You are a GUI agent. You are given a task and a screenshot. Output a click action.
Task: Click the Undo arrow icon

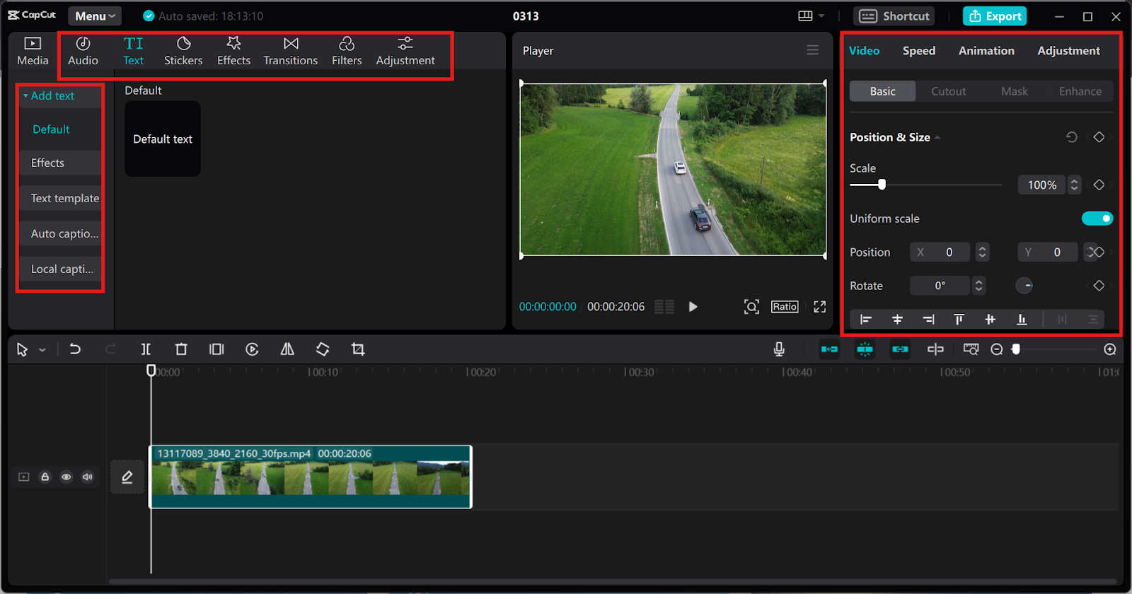[x=75, y=349]
